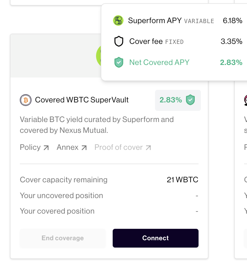Click the shield checkmark in the 2.83% badge

(190, 100)
